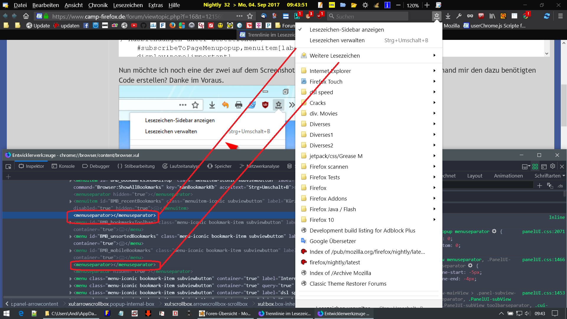Screen dimensions: 567x319
Task: Click the bookmarks menu star button
Action: [x=436, y=16]
